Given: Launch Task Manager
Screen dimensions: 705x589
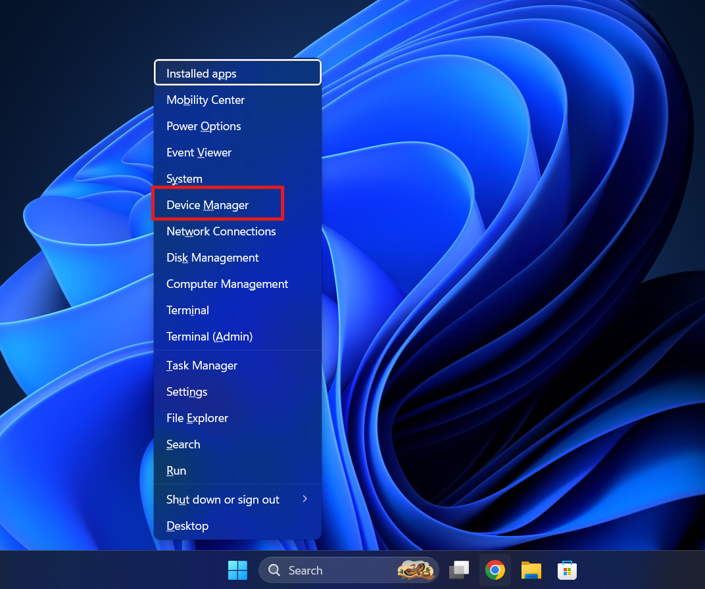Looking at the screenshot, I should (201, 365).
